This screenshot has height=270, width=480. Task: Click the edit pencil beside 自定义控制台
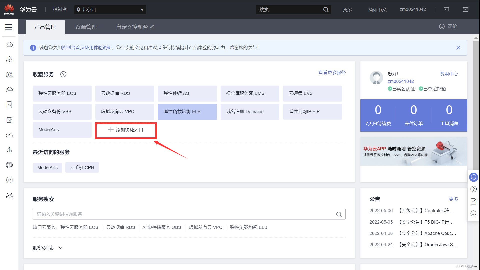pos(152,27)
